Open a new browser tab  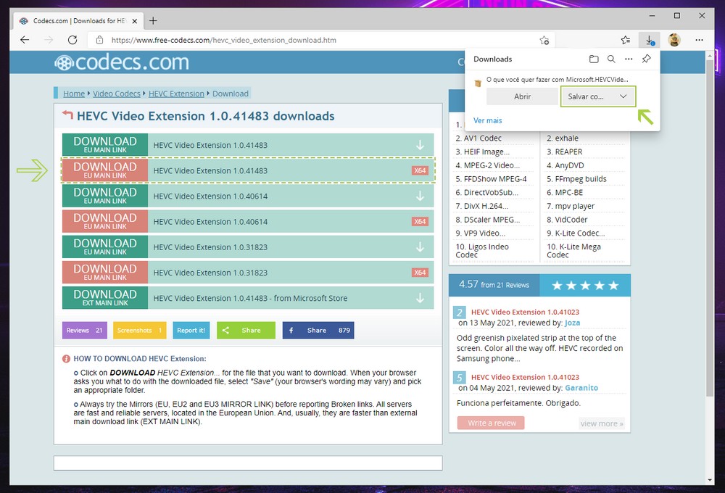coord(153,20)
